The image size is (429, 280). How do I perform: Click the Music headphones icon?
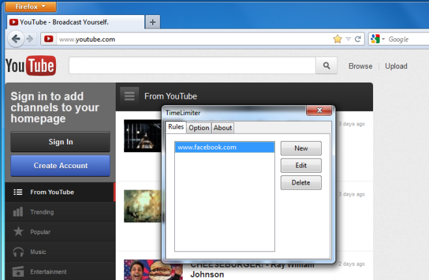(x=18, y=252)
